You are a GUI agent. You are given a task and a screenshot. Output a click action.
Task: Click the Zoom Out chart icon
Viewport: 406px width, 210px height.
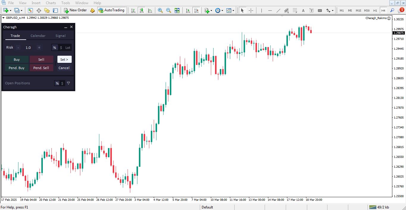tap(169, 10)
